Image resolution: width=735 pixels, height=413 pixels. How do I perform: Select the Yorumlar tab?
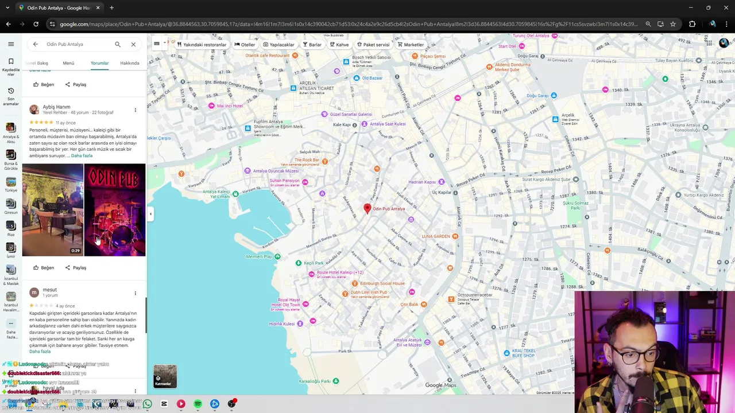tap(99, 63)
